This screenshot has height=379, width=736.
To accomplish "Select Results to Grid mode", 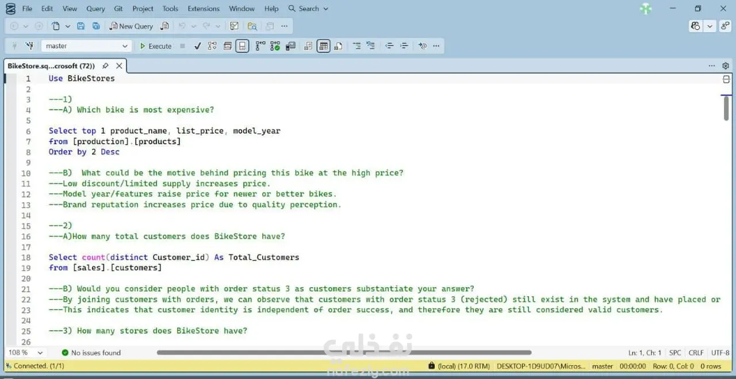I will click(324, 46).
